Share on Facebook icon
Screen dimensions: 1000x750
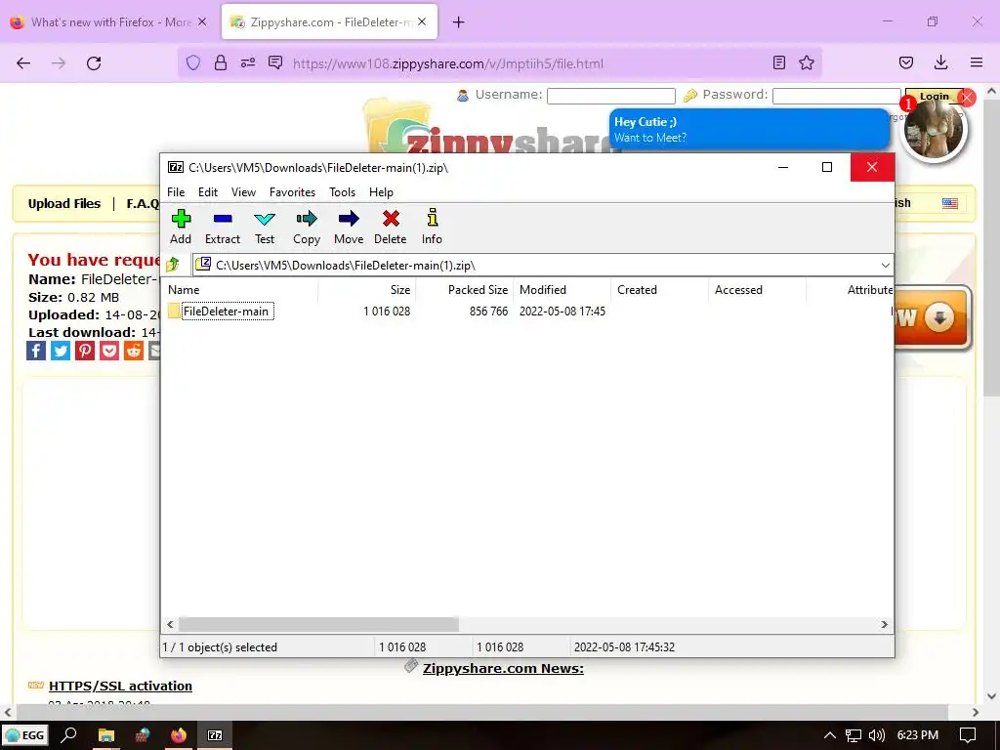[x=36, y=351]
